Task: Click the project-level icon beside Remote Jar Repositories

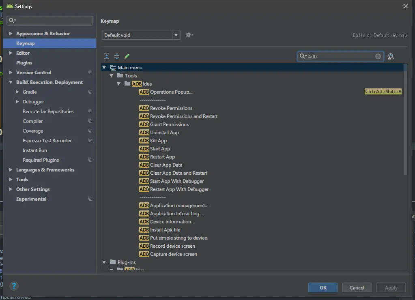Action: (x=90, y=111)
